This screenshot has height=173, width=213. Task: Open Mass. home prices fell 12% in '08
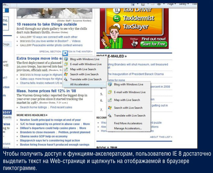[x=46, y=91]
